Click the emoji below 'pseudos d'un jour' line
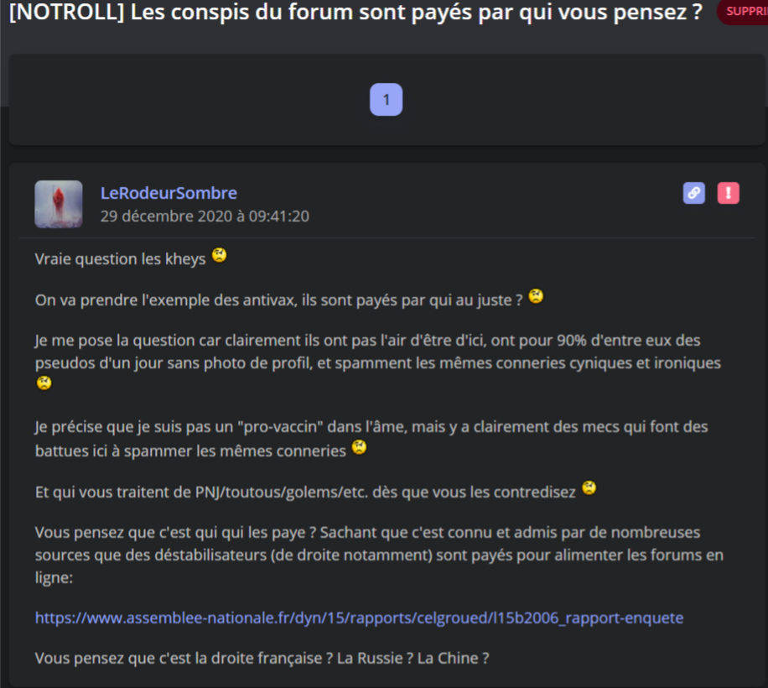The width and height of the screenshot is (768, 688). pyautogui.click(x=44, y=383)
